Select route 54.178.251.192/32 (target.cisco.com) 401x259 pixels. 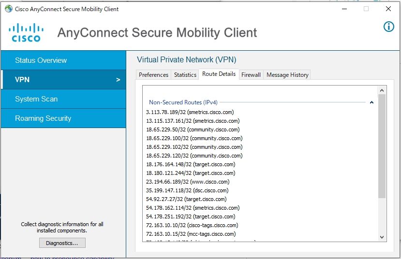pyautogui.click(x=191, y=216)
